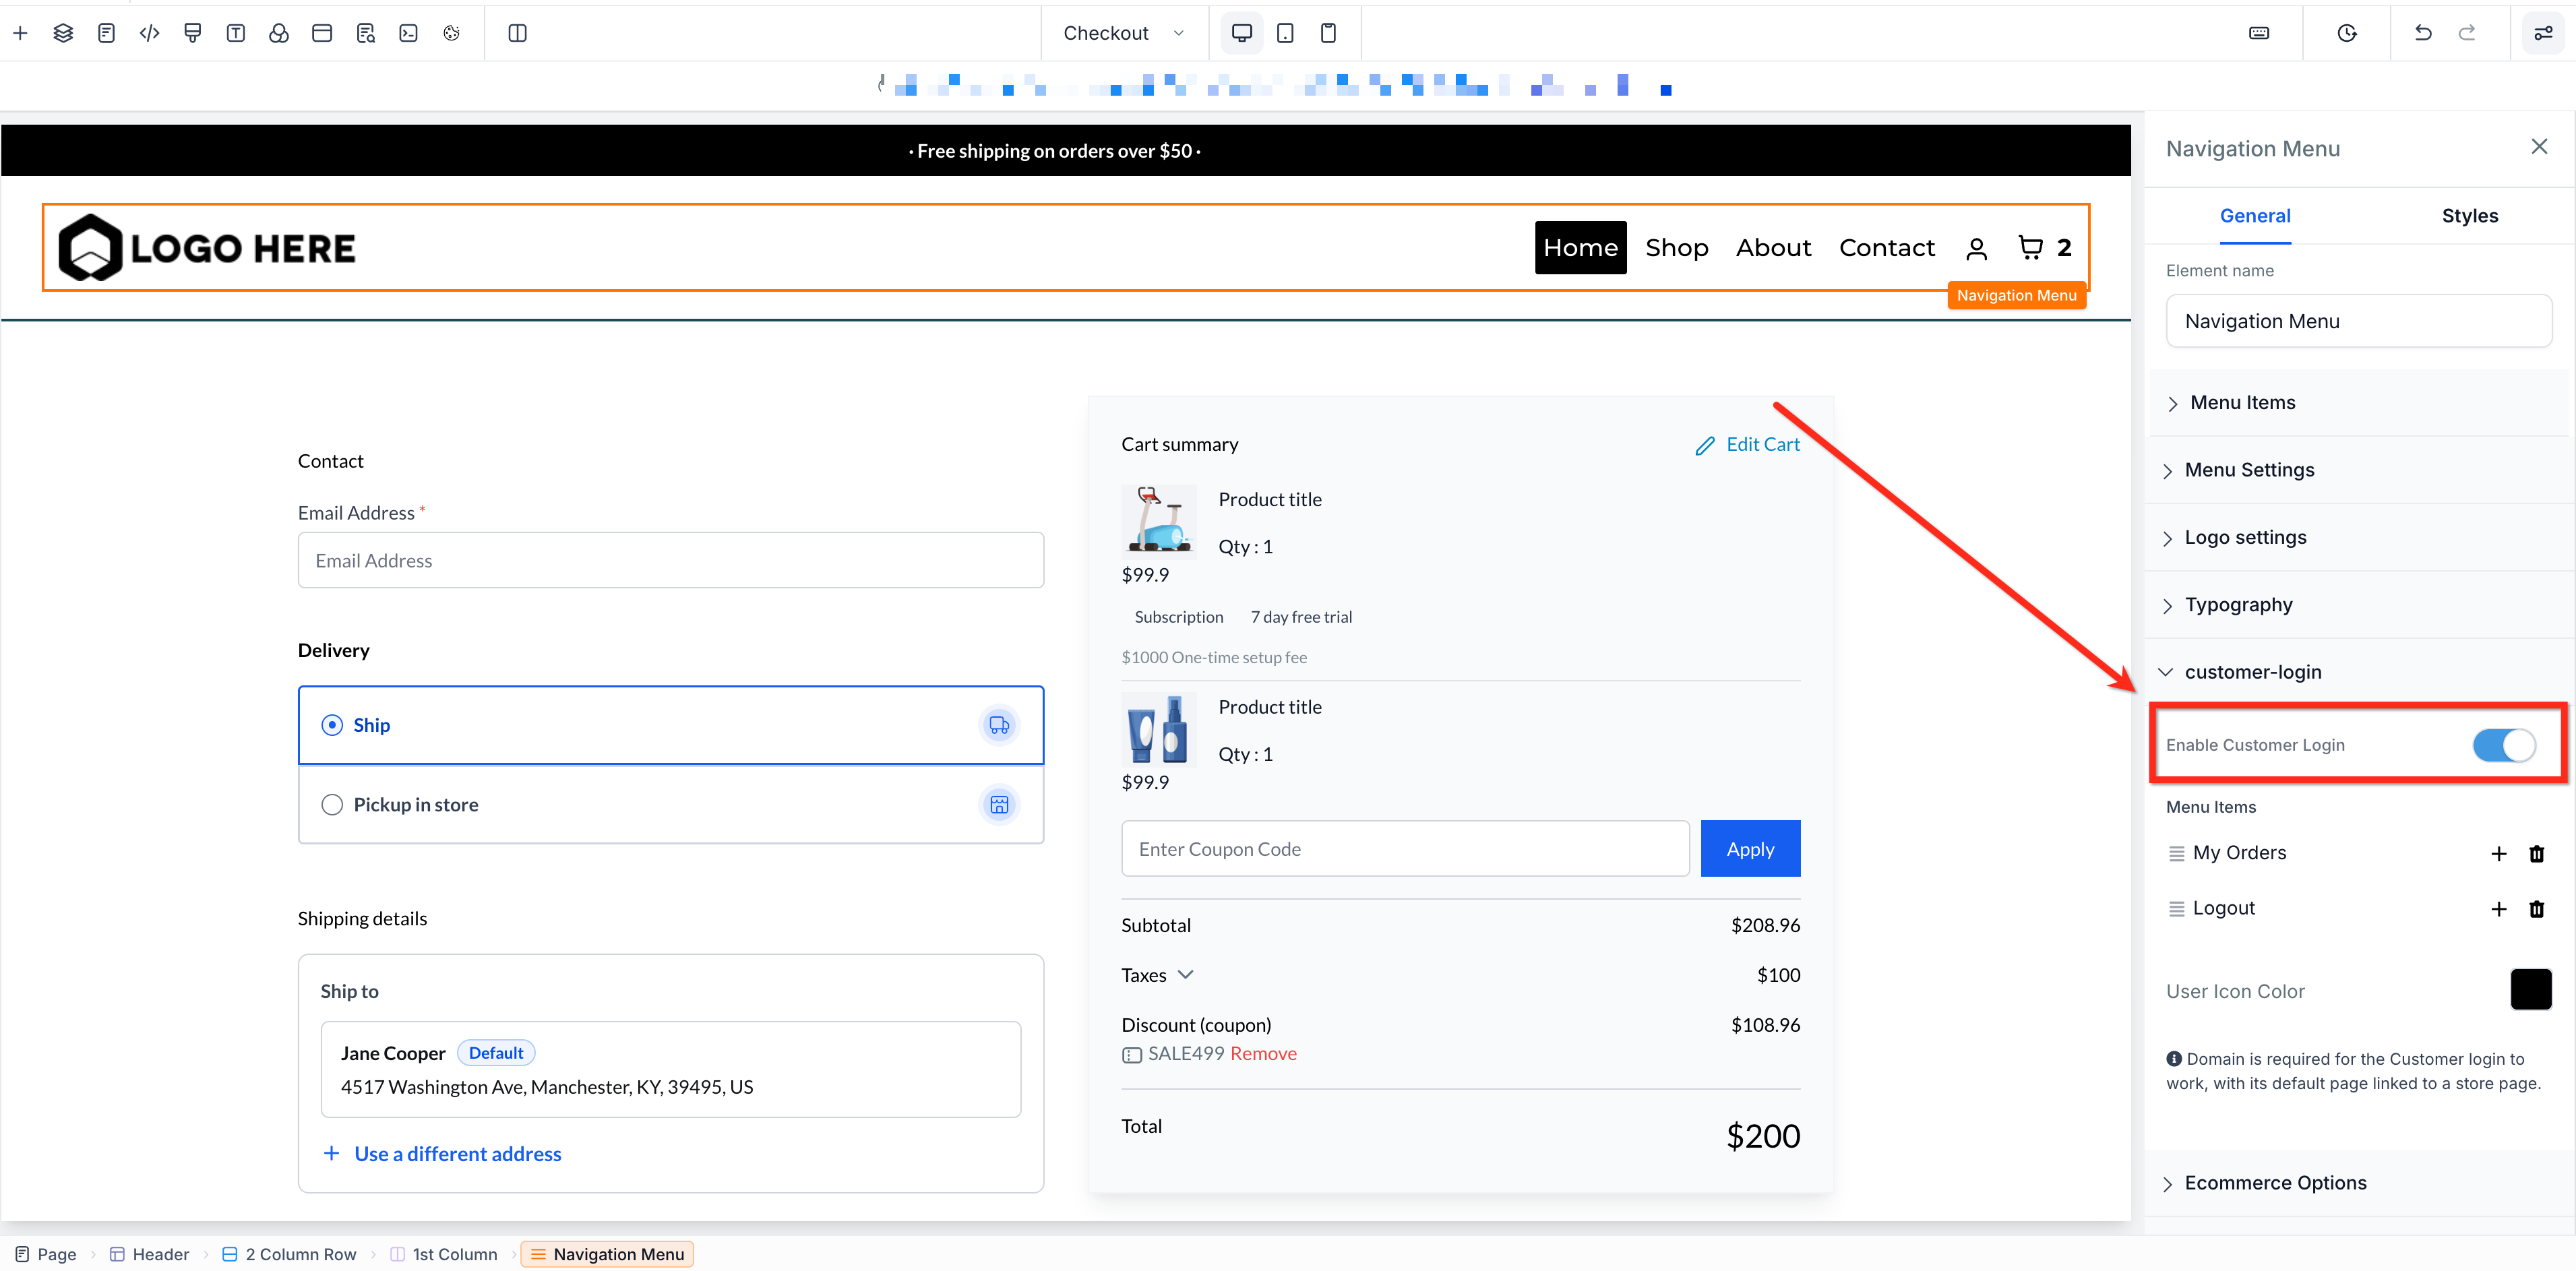Toggle the split layout panel icon
Image resolution: width=2576 pixels, height=1271 pixels.
click(x=517, y=33)
